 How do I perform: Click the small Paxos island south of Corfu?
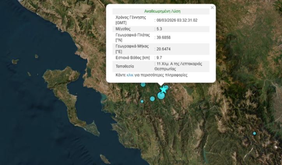(105, 159)
